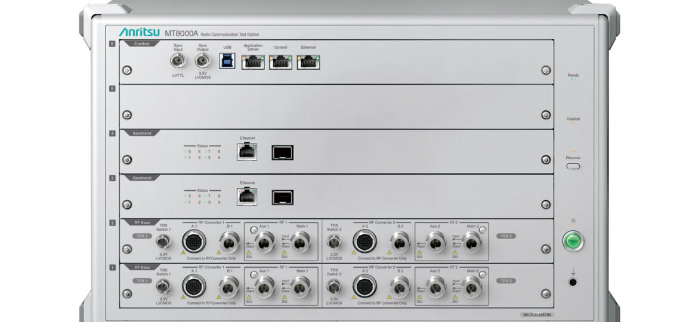The width and height of the screenshot is (698, 322).
Task: Click TRX Switch 2 connector in slot 1
Action: pyautogui.click(x=334, y=286)
